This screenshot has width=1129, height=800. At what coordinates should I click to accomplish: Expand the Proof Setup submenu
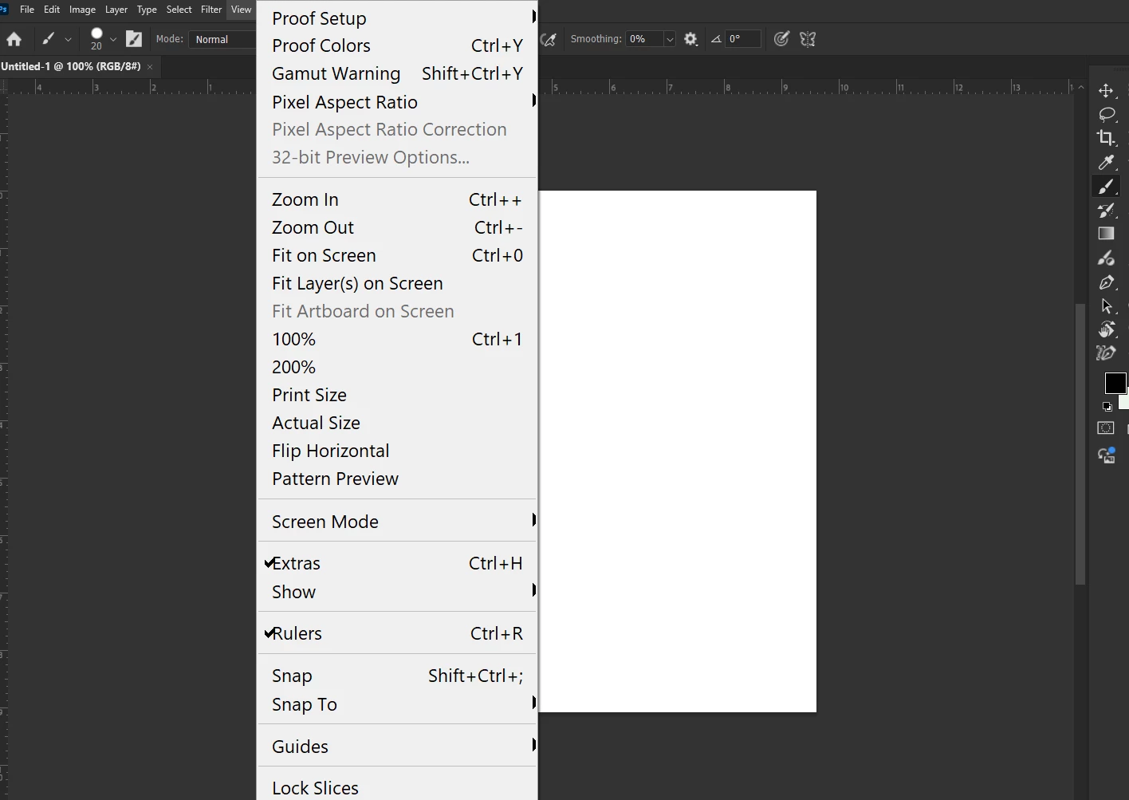click(x=397, y=18)
